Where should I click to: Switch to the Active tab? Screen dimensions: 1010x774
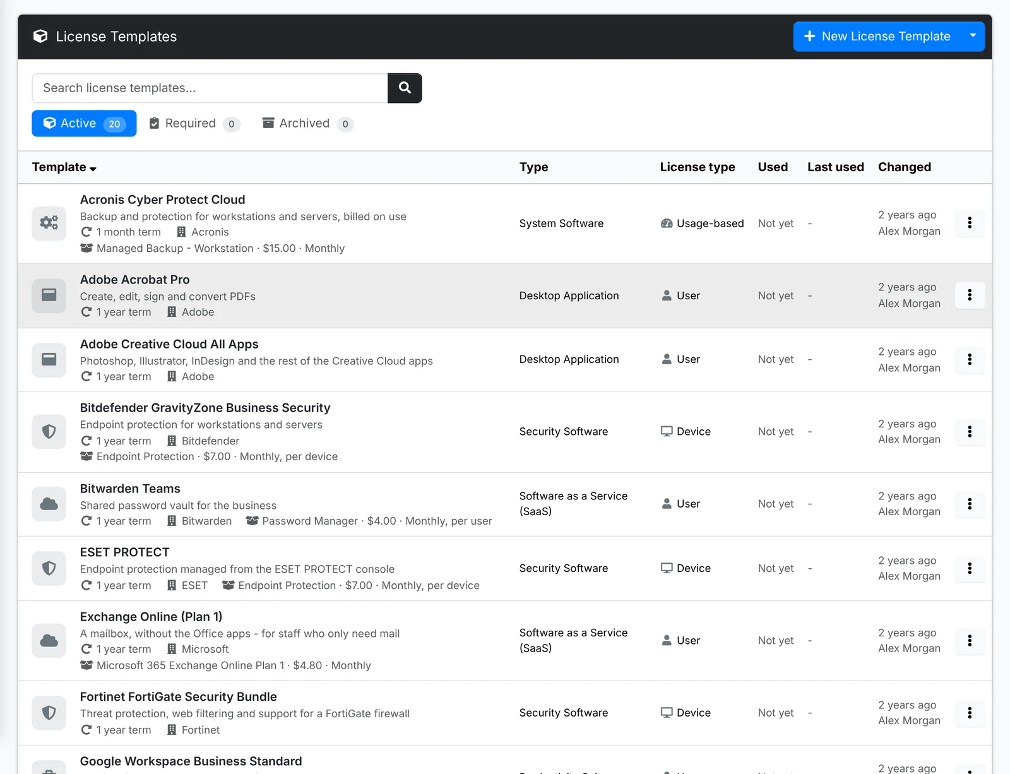84,123
